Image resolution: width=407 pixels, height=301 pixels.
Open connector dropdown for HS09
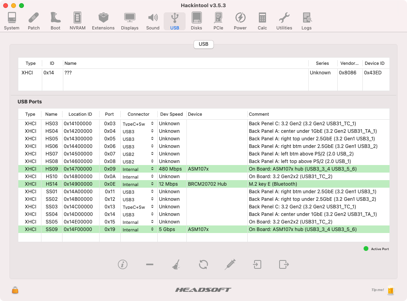139,169
